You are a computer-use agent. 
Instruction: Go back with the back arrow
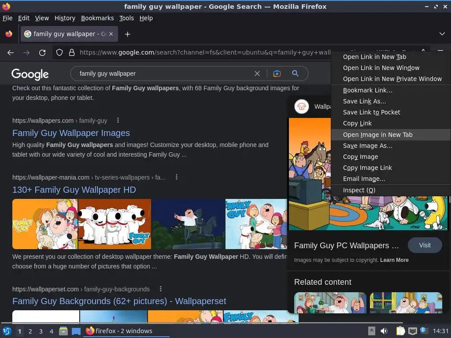pos(11,53)
